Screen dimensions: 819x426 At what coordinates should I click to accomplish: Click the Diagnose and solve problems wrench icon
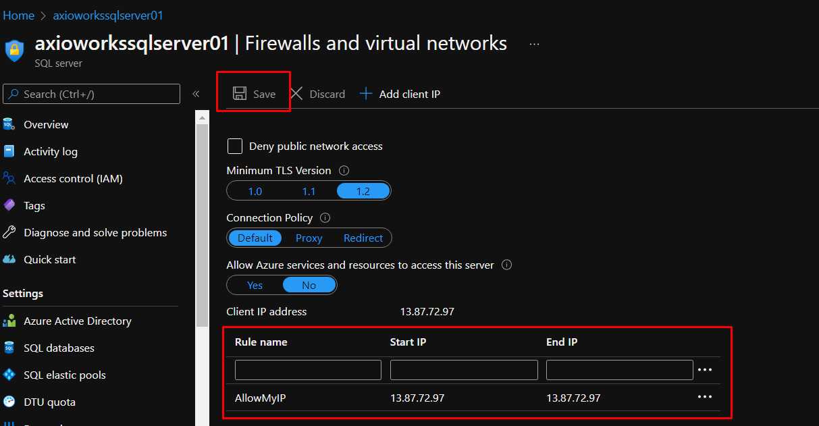pyautogui.click(x=9, y=232)
